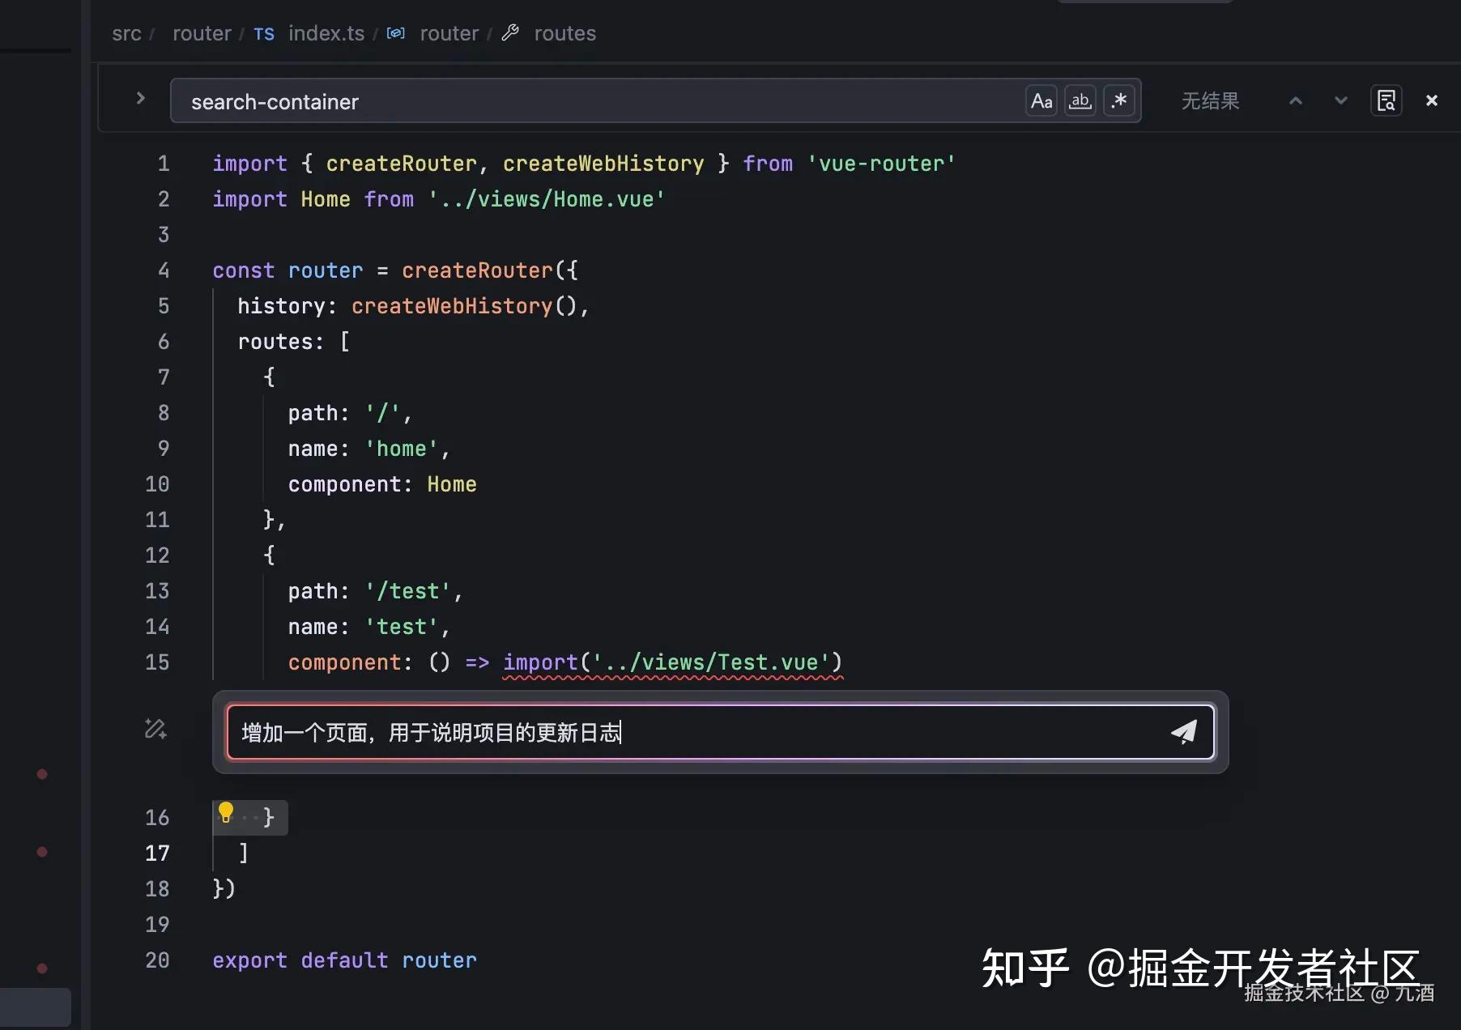
Task: Submit the AI prompt via paper plane icon
Action: (x=1184, y=731)
